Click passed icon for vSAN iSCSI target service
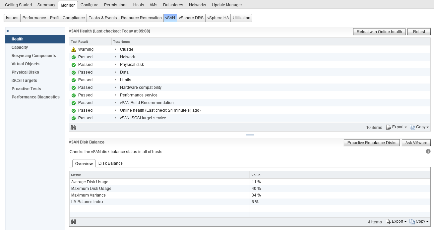 click(74, 118)
